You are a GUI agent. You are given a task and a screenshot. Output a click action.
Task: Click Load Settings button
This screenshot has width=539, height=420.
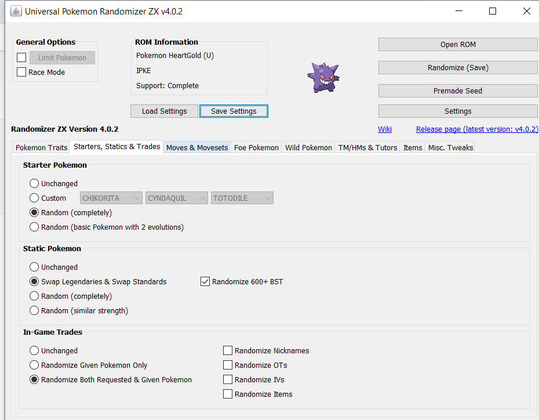[165, 111]
